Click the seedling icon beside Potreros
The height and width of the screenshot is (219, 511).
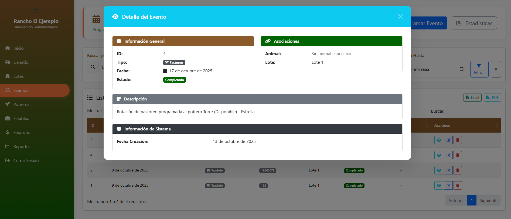tap(8, 104)
